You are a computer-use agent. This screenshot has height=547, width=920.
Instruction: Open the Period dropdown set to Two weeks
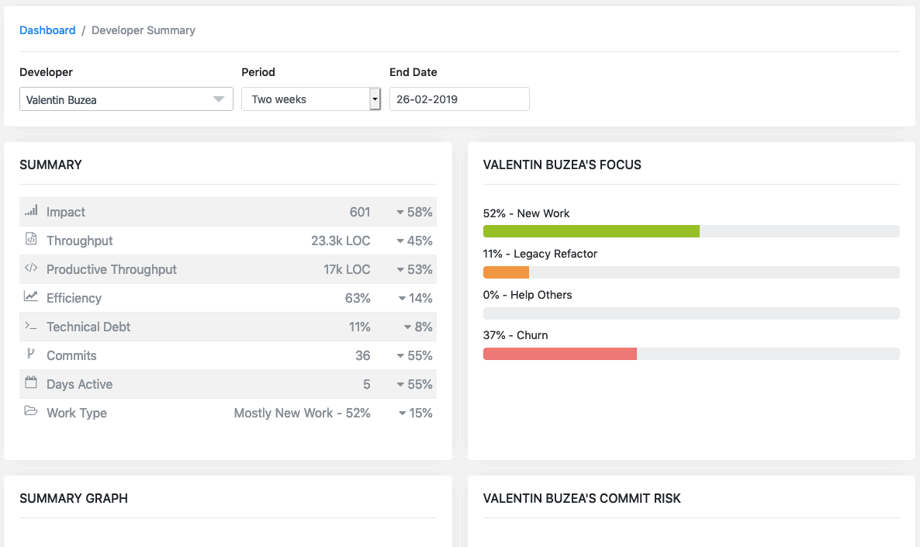coord(310,99)
